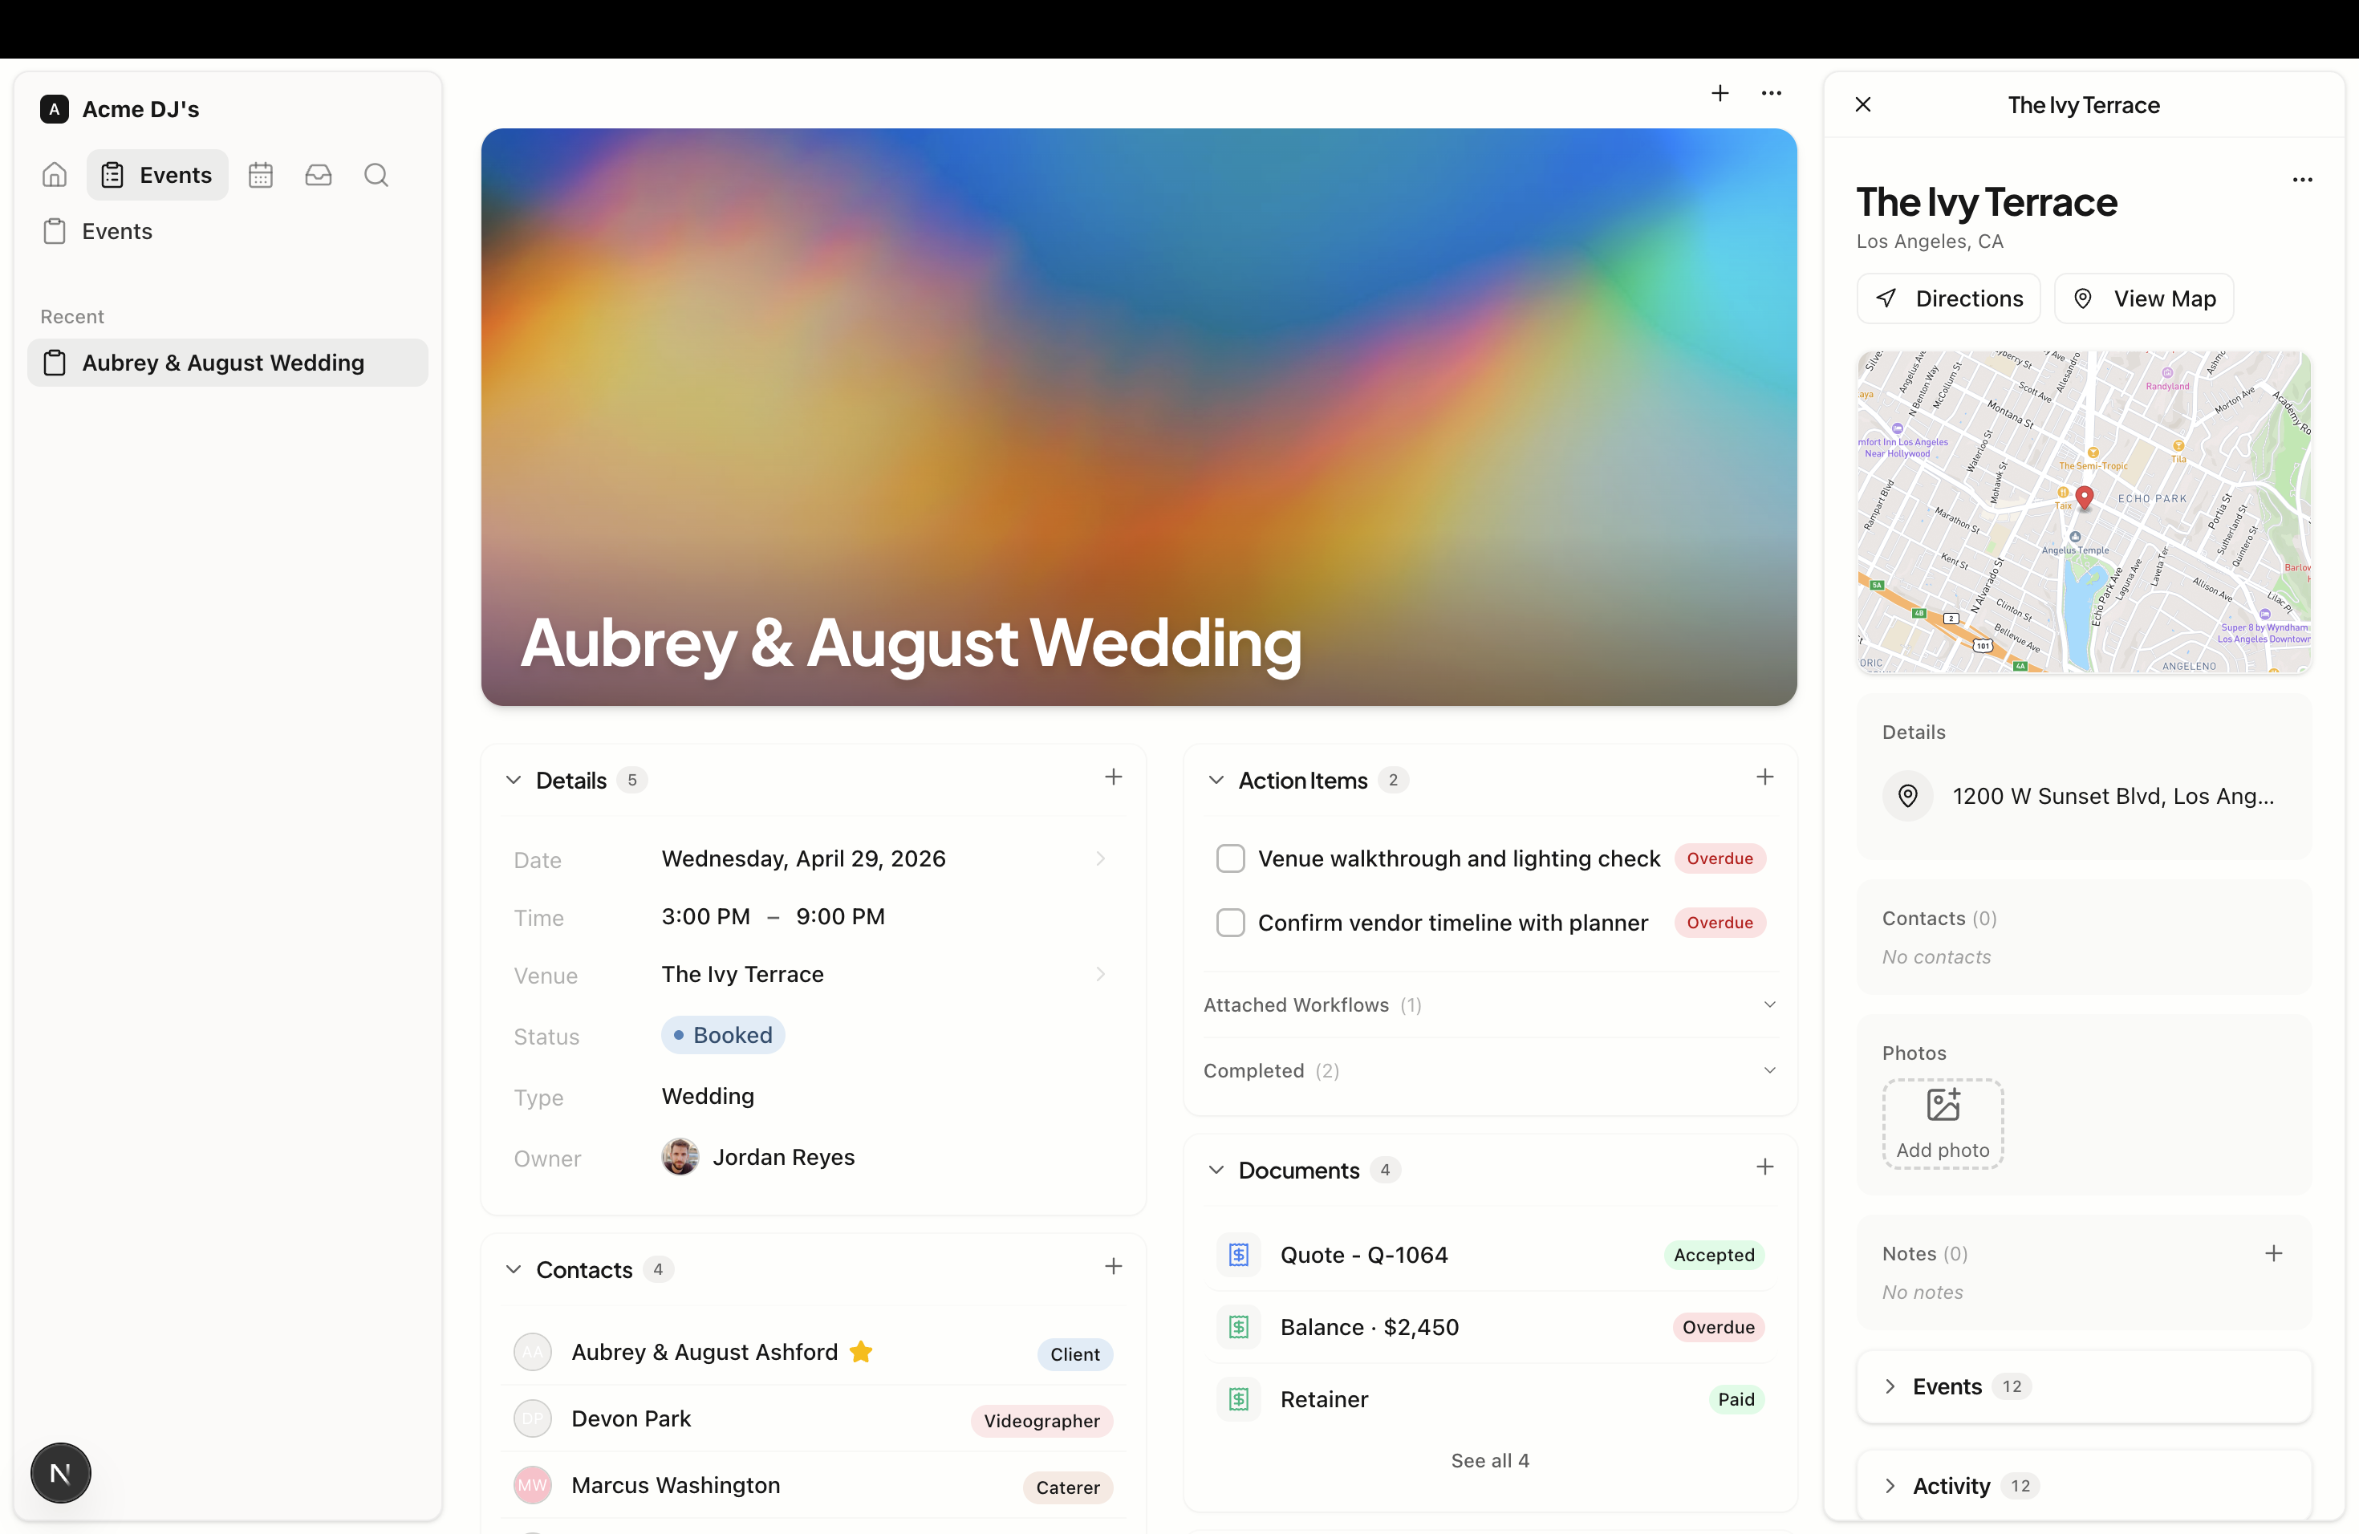Image resolution: width=2359 pixels, height=1534 pixels.
Task: Click the wedding cover banner image
Action: (x=1138, y=416)
